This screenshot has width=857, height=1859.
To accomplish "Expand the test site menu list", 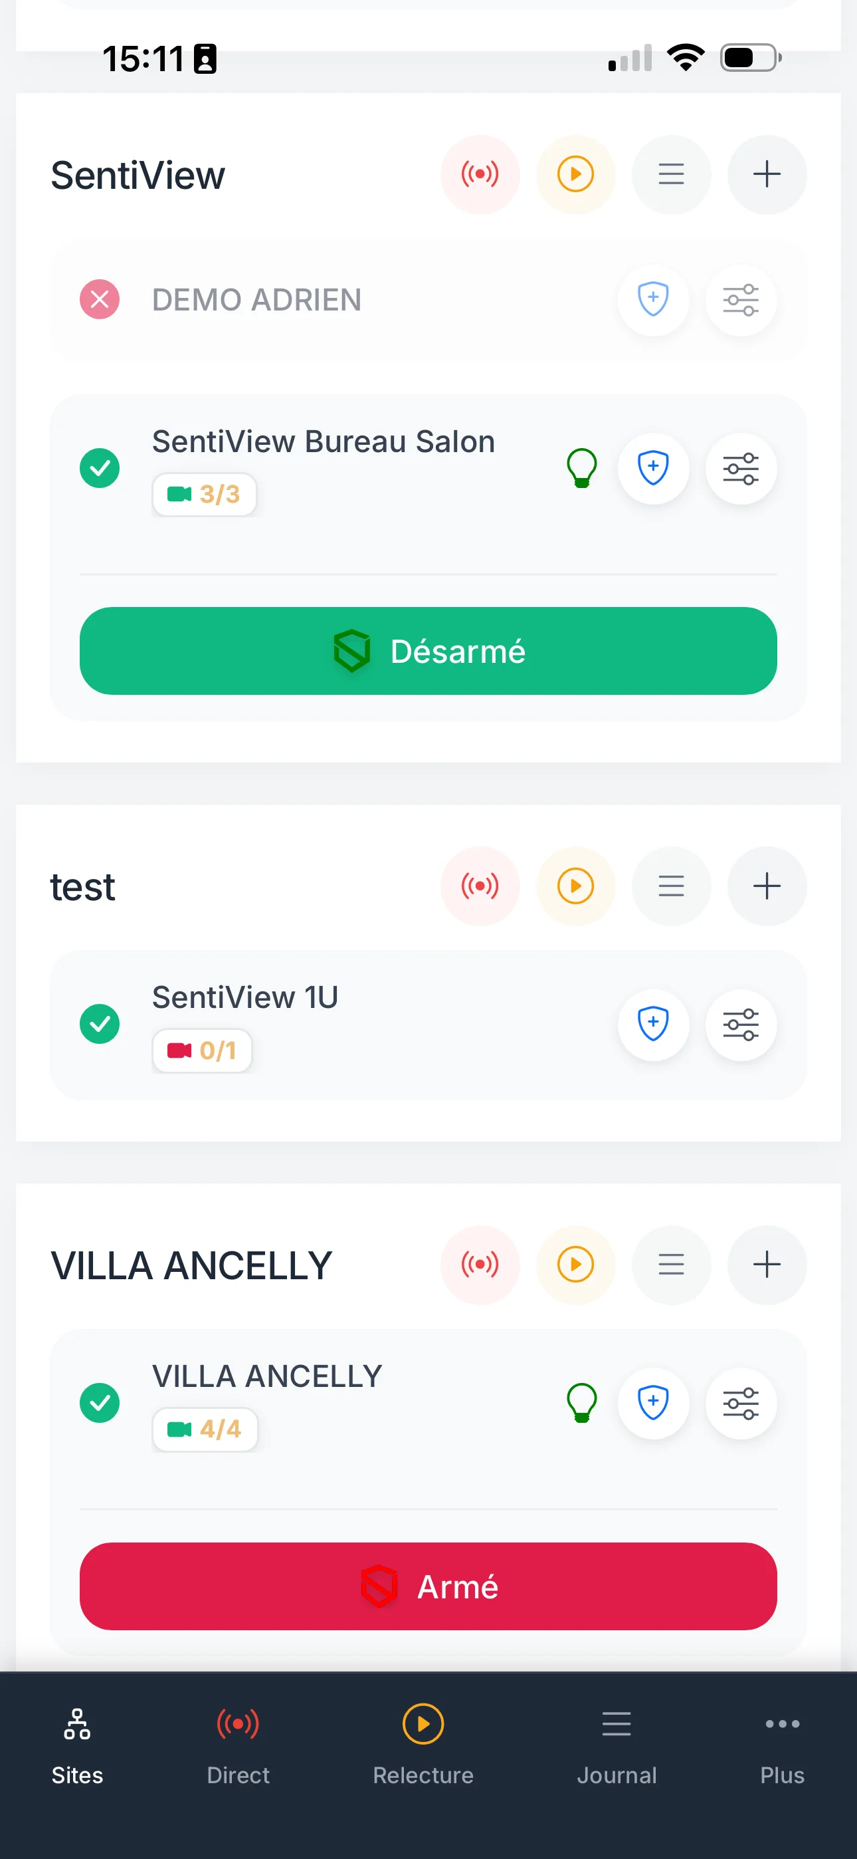I will pos(671,886).
